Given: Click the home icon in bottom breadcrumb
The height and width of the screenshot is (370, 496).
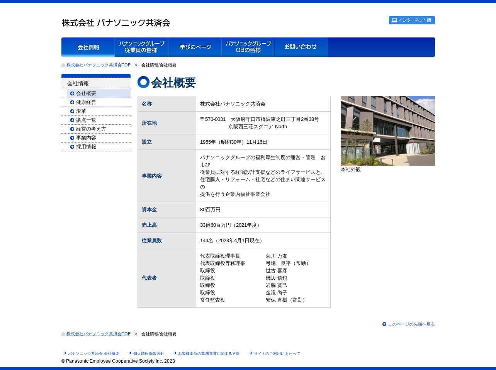Looking at the screenshot, I should click(63, 334).
